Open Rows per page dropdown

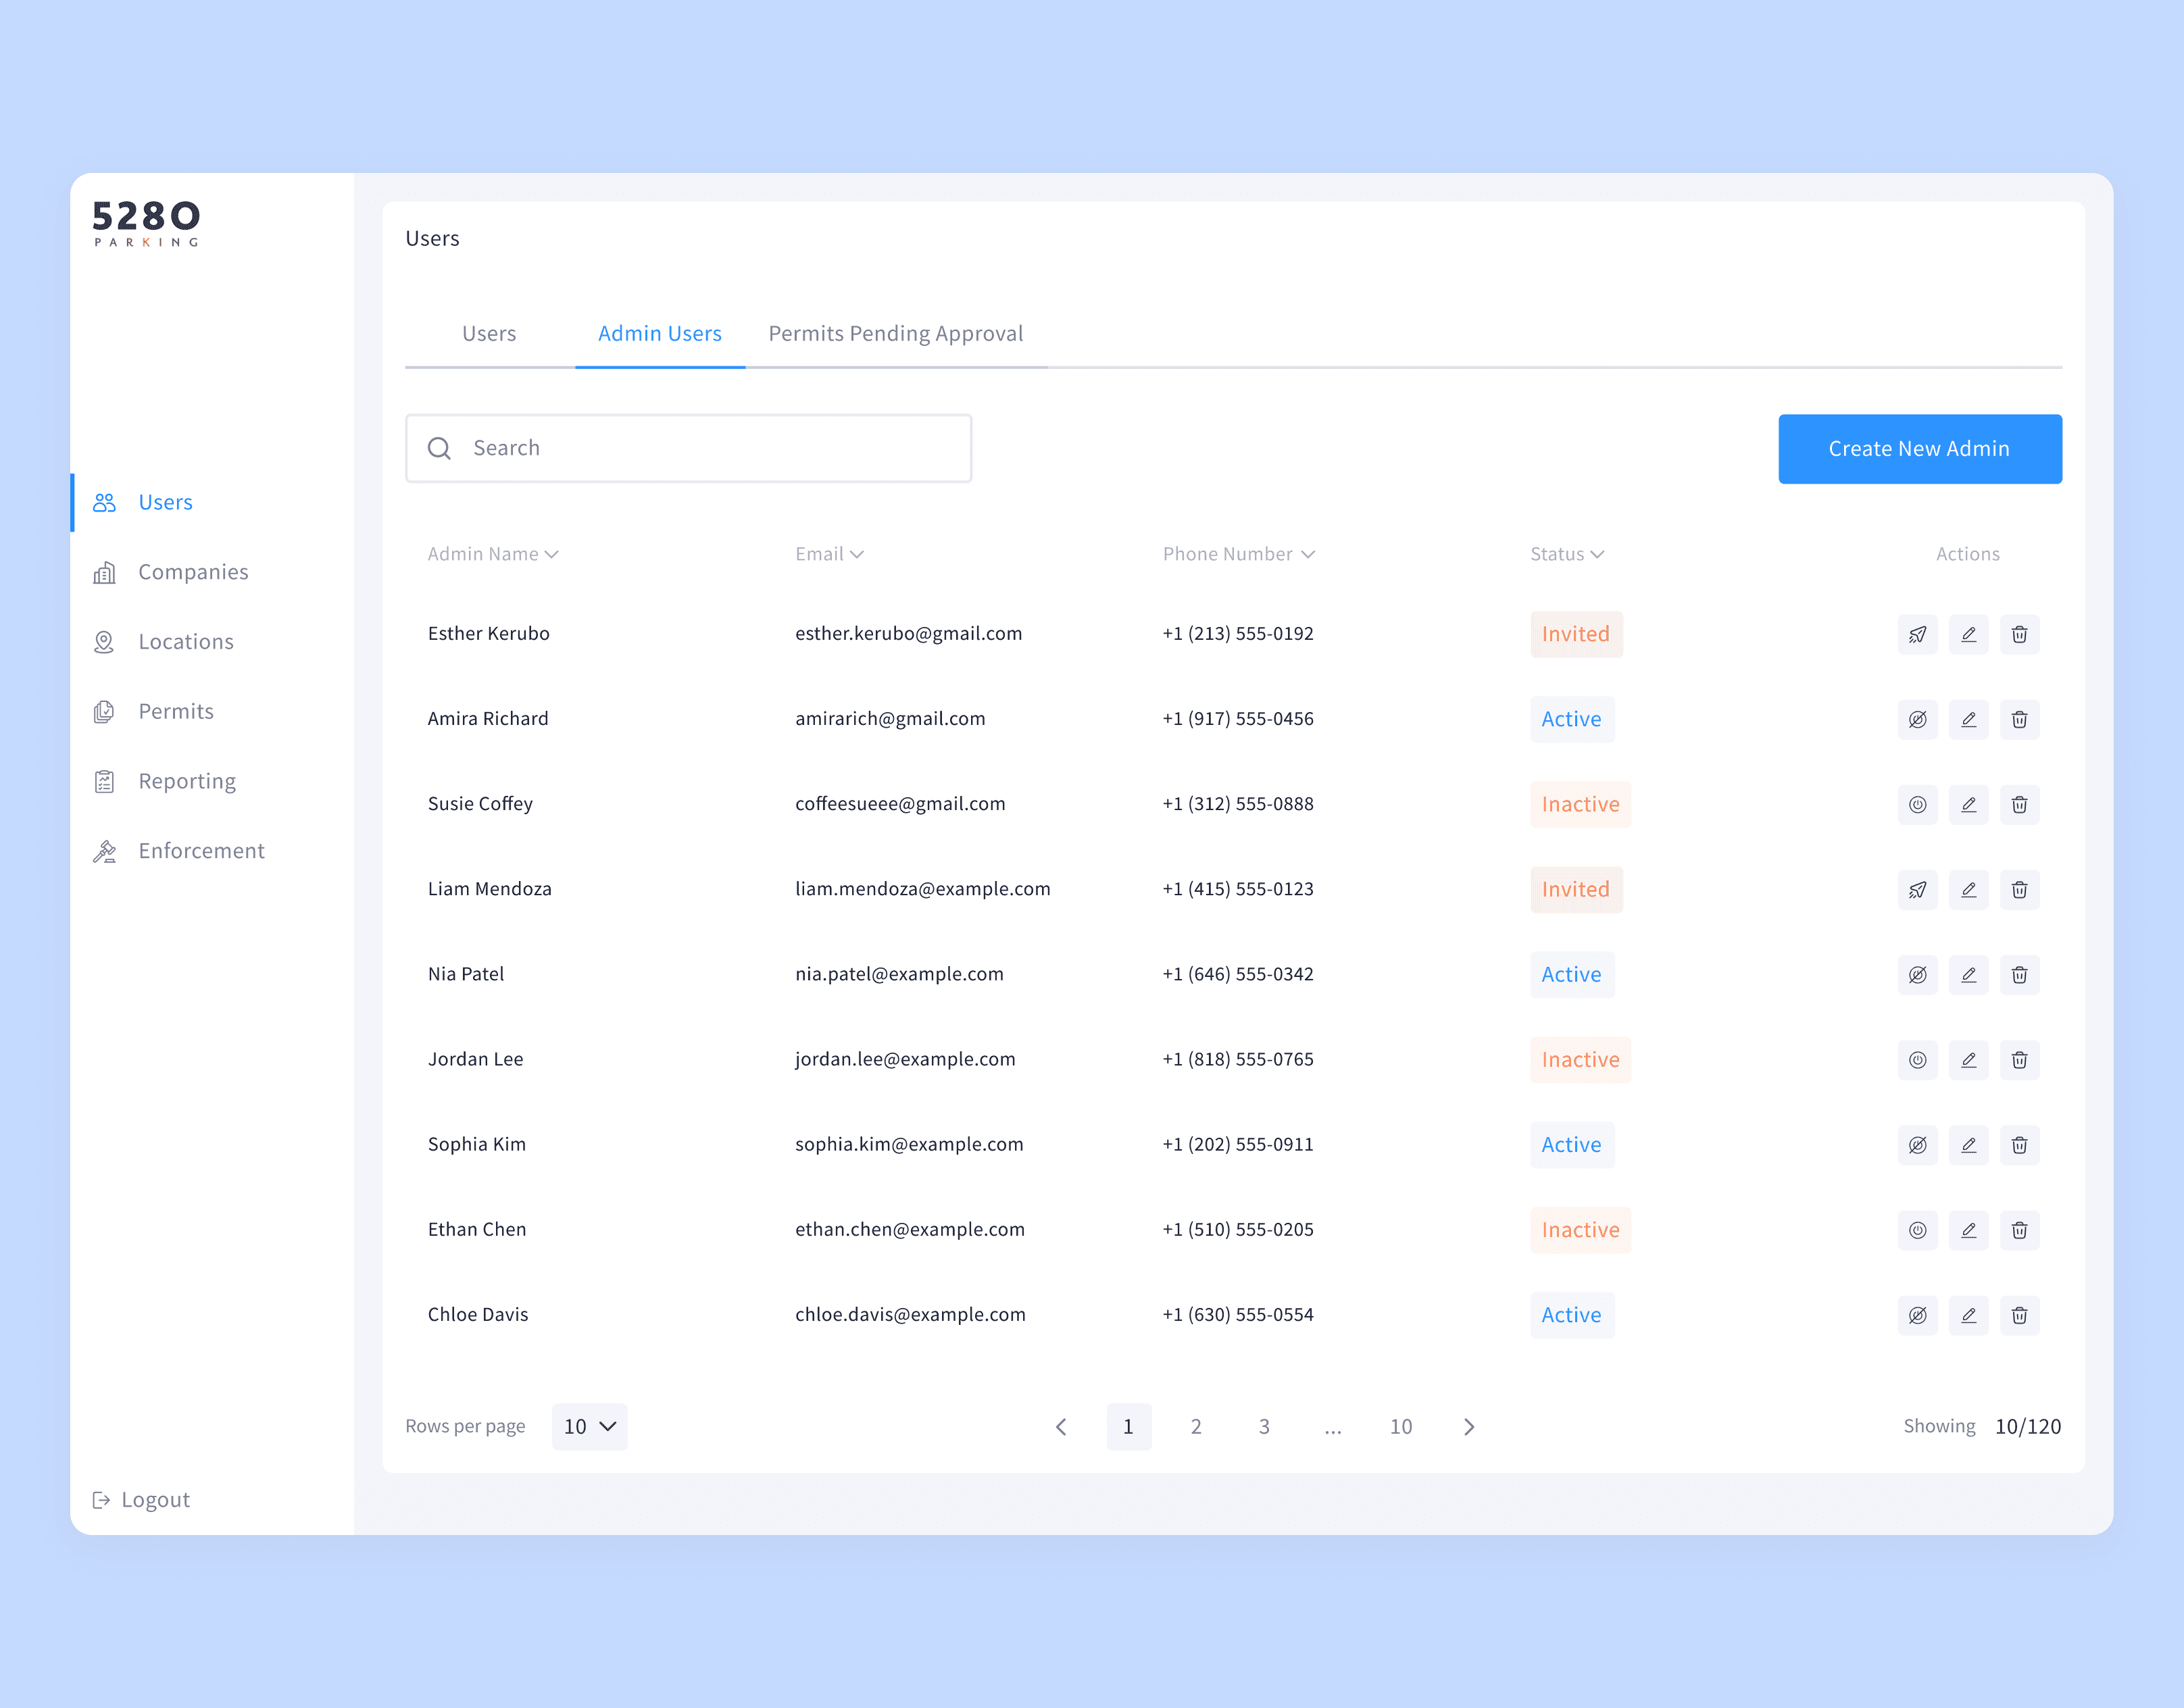589,1426
